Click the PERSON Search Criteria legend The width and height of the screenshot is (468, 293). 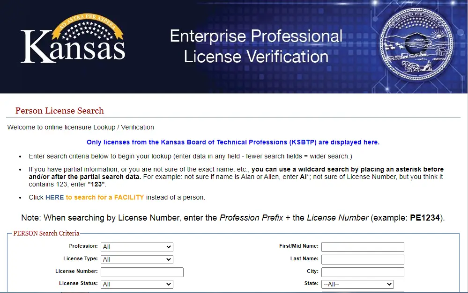point(46,233)
